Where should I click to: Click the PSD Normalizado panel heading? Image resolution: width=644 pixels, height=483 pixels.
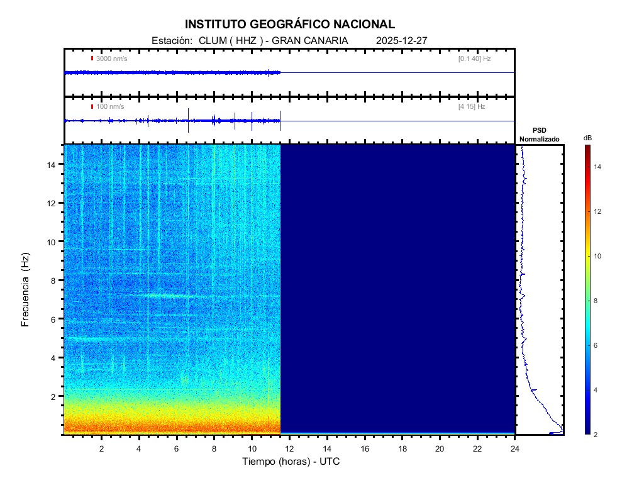(x=539, y=135)
